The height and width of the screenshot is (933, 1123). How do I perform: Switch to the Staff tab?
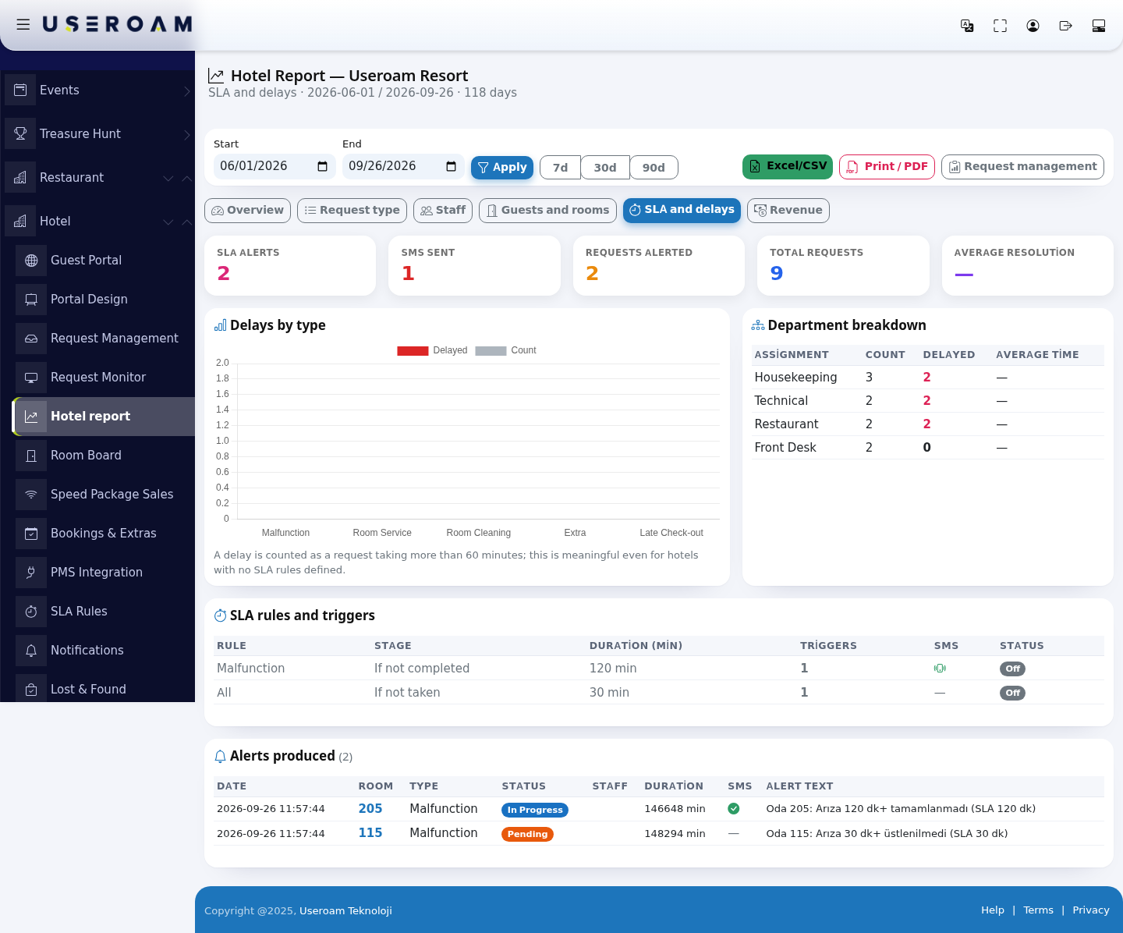coord(443,211)
